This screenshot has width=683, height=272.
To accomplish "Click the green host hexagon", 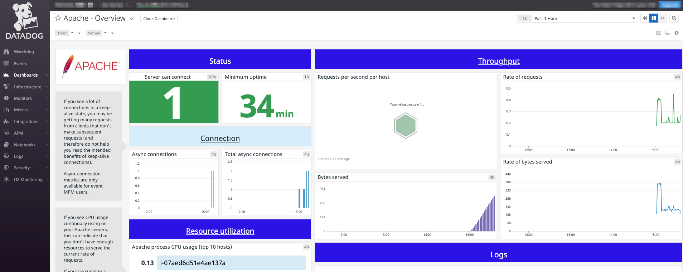I will (406, 126).
